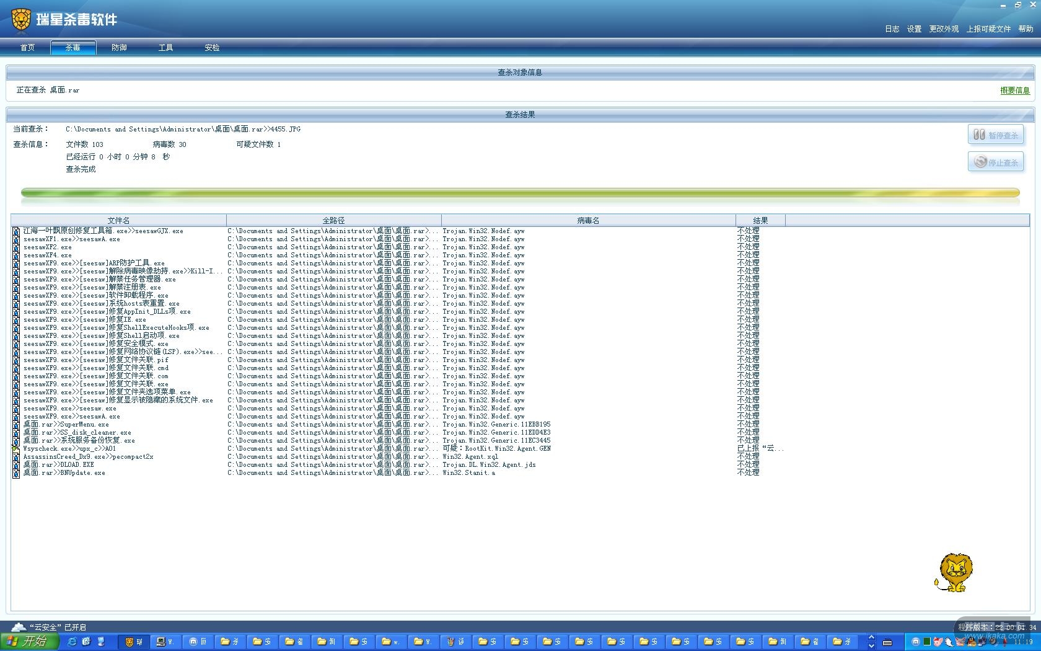Click the lion mascot assistant
Viewport: 1041px width, 651px height.
954,572
